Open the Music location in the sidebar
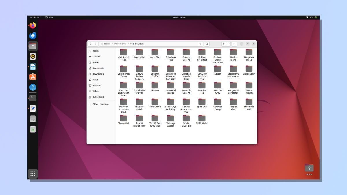Screen dimensions: 347x195 tap(95, 79)
